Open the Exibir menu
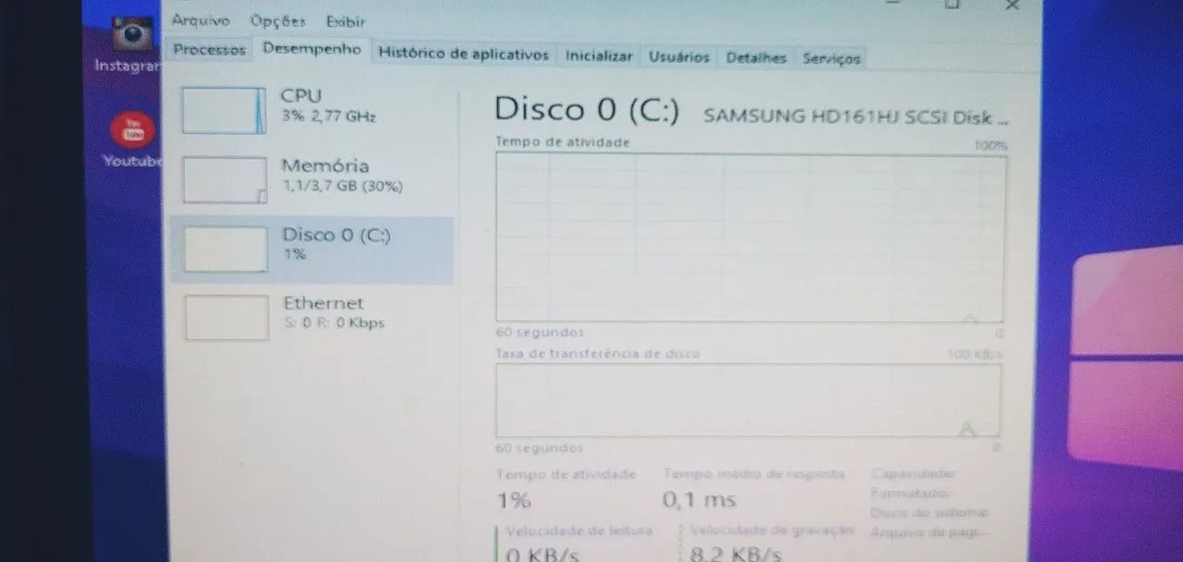1183x562 pixels. (x=346, y=21)
